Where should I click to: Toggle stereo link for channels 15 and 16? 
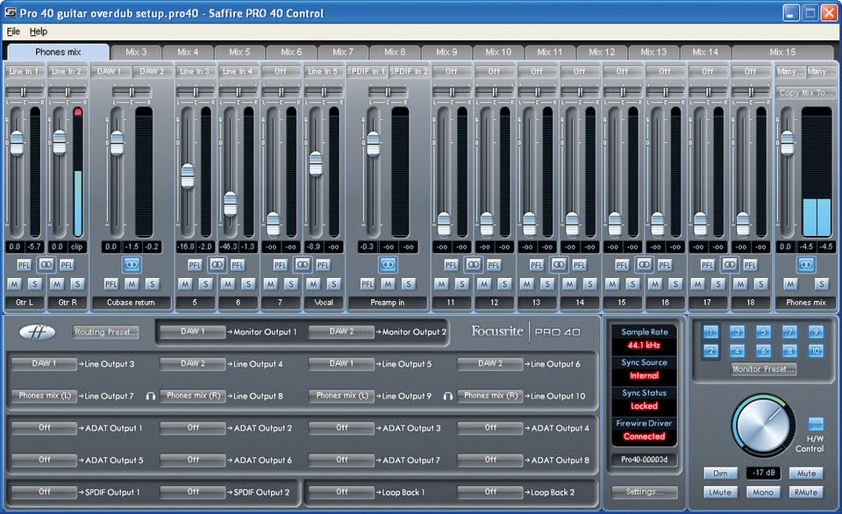coord(644,264)
